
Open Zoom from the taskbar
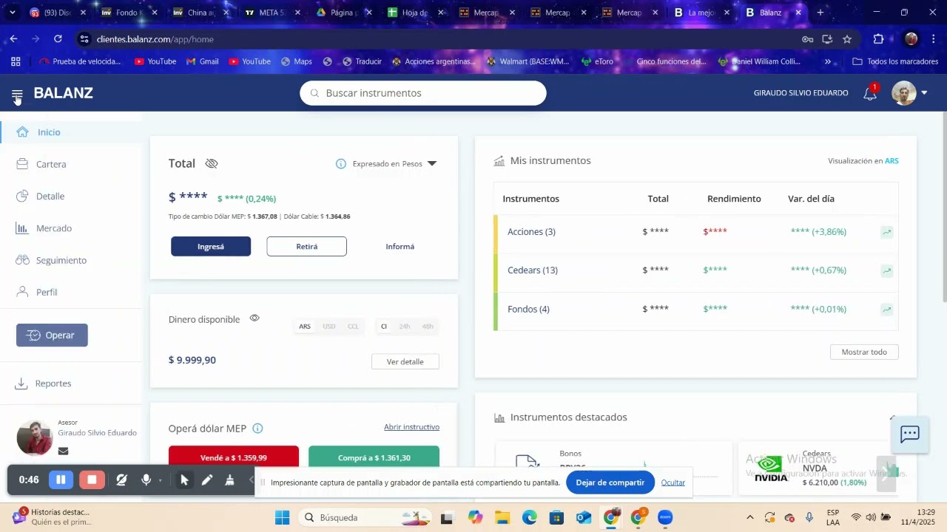tap(665, 517)
